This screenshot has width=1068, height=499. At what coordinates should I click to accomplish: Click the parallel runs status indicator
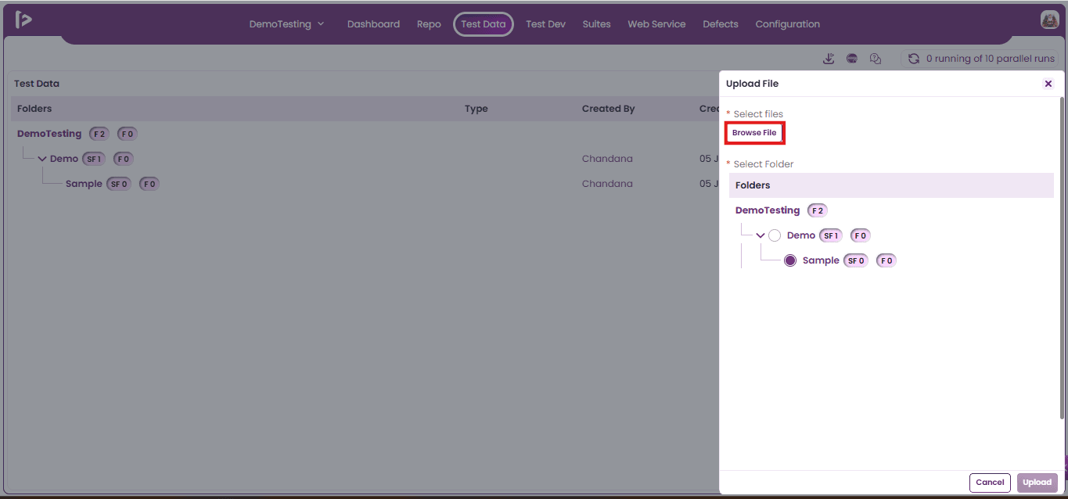[980, 59]
